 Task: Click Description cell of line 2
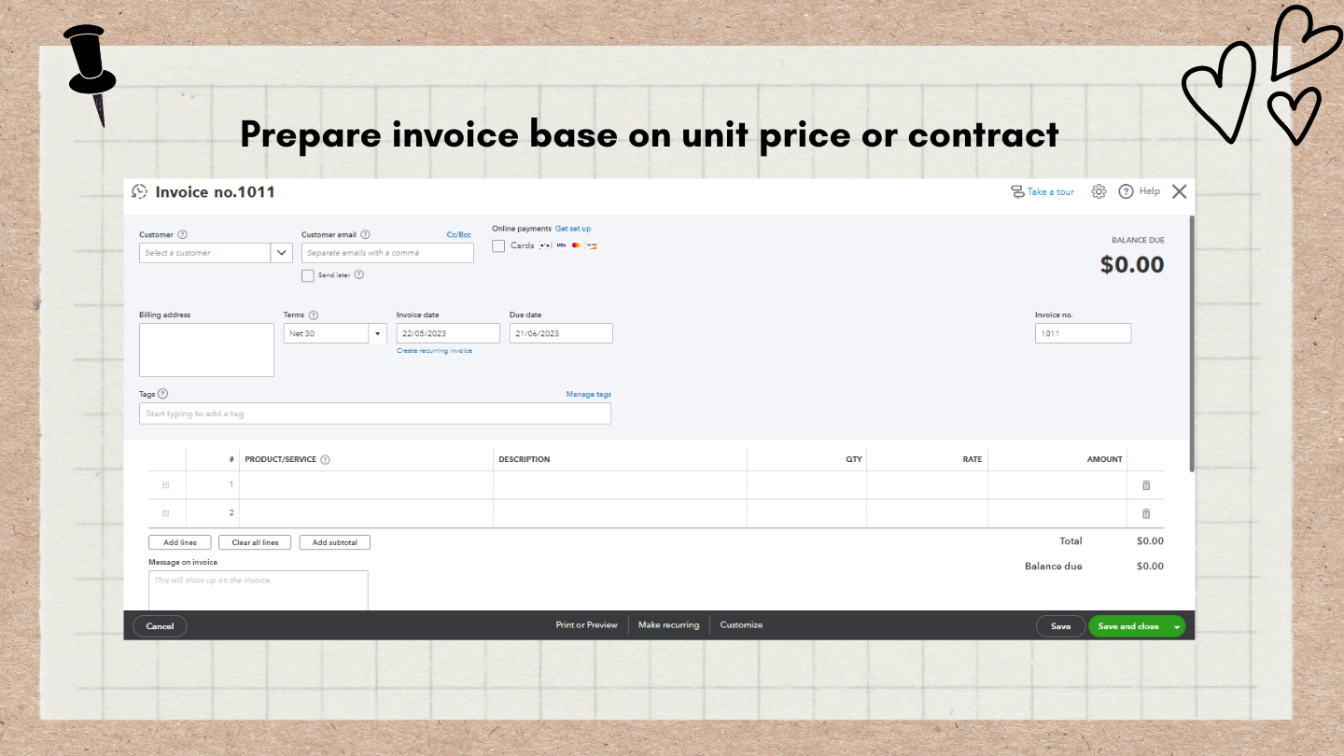pyautogui.click(x=620, y=513)
